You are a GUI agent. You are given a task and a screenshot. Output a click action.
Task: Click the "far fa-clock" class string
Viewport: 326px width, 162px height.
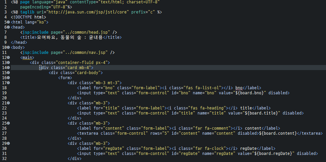pyautogui.click(x=209, y=149)
